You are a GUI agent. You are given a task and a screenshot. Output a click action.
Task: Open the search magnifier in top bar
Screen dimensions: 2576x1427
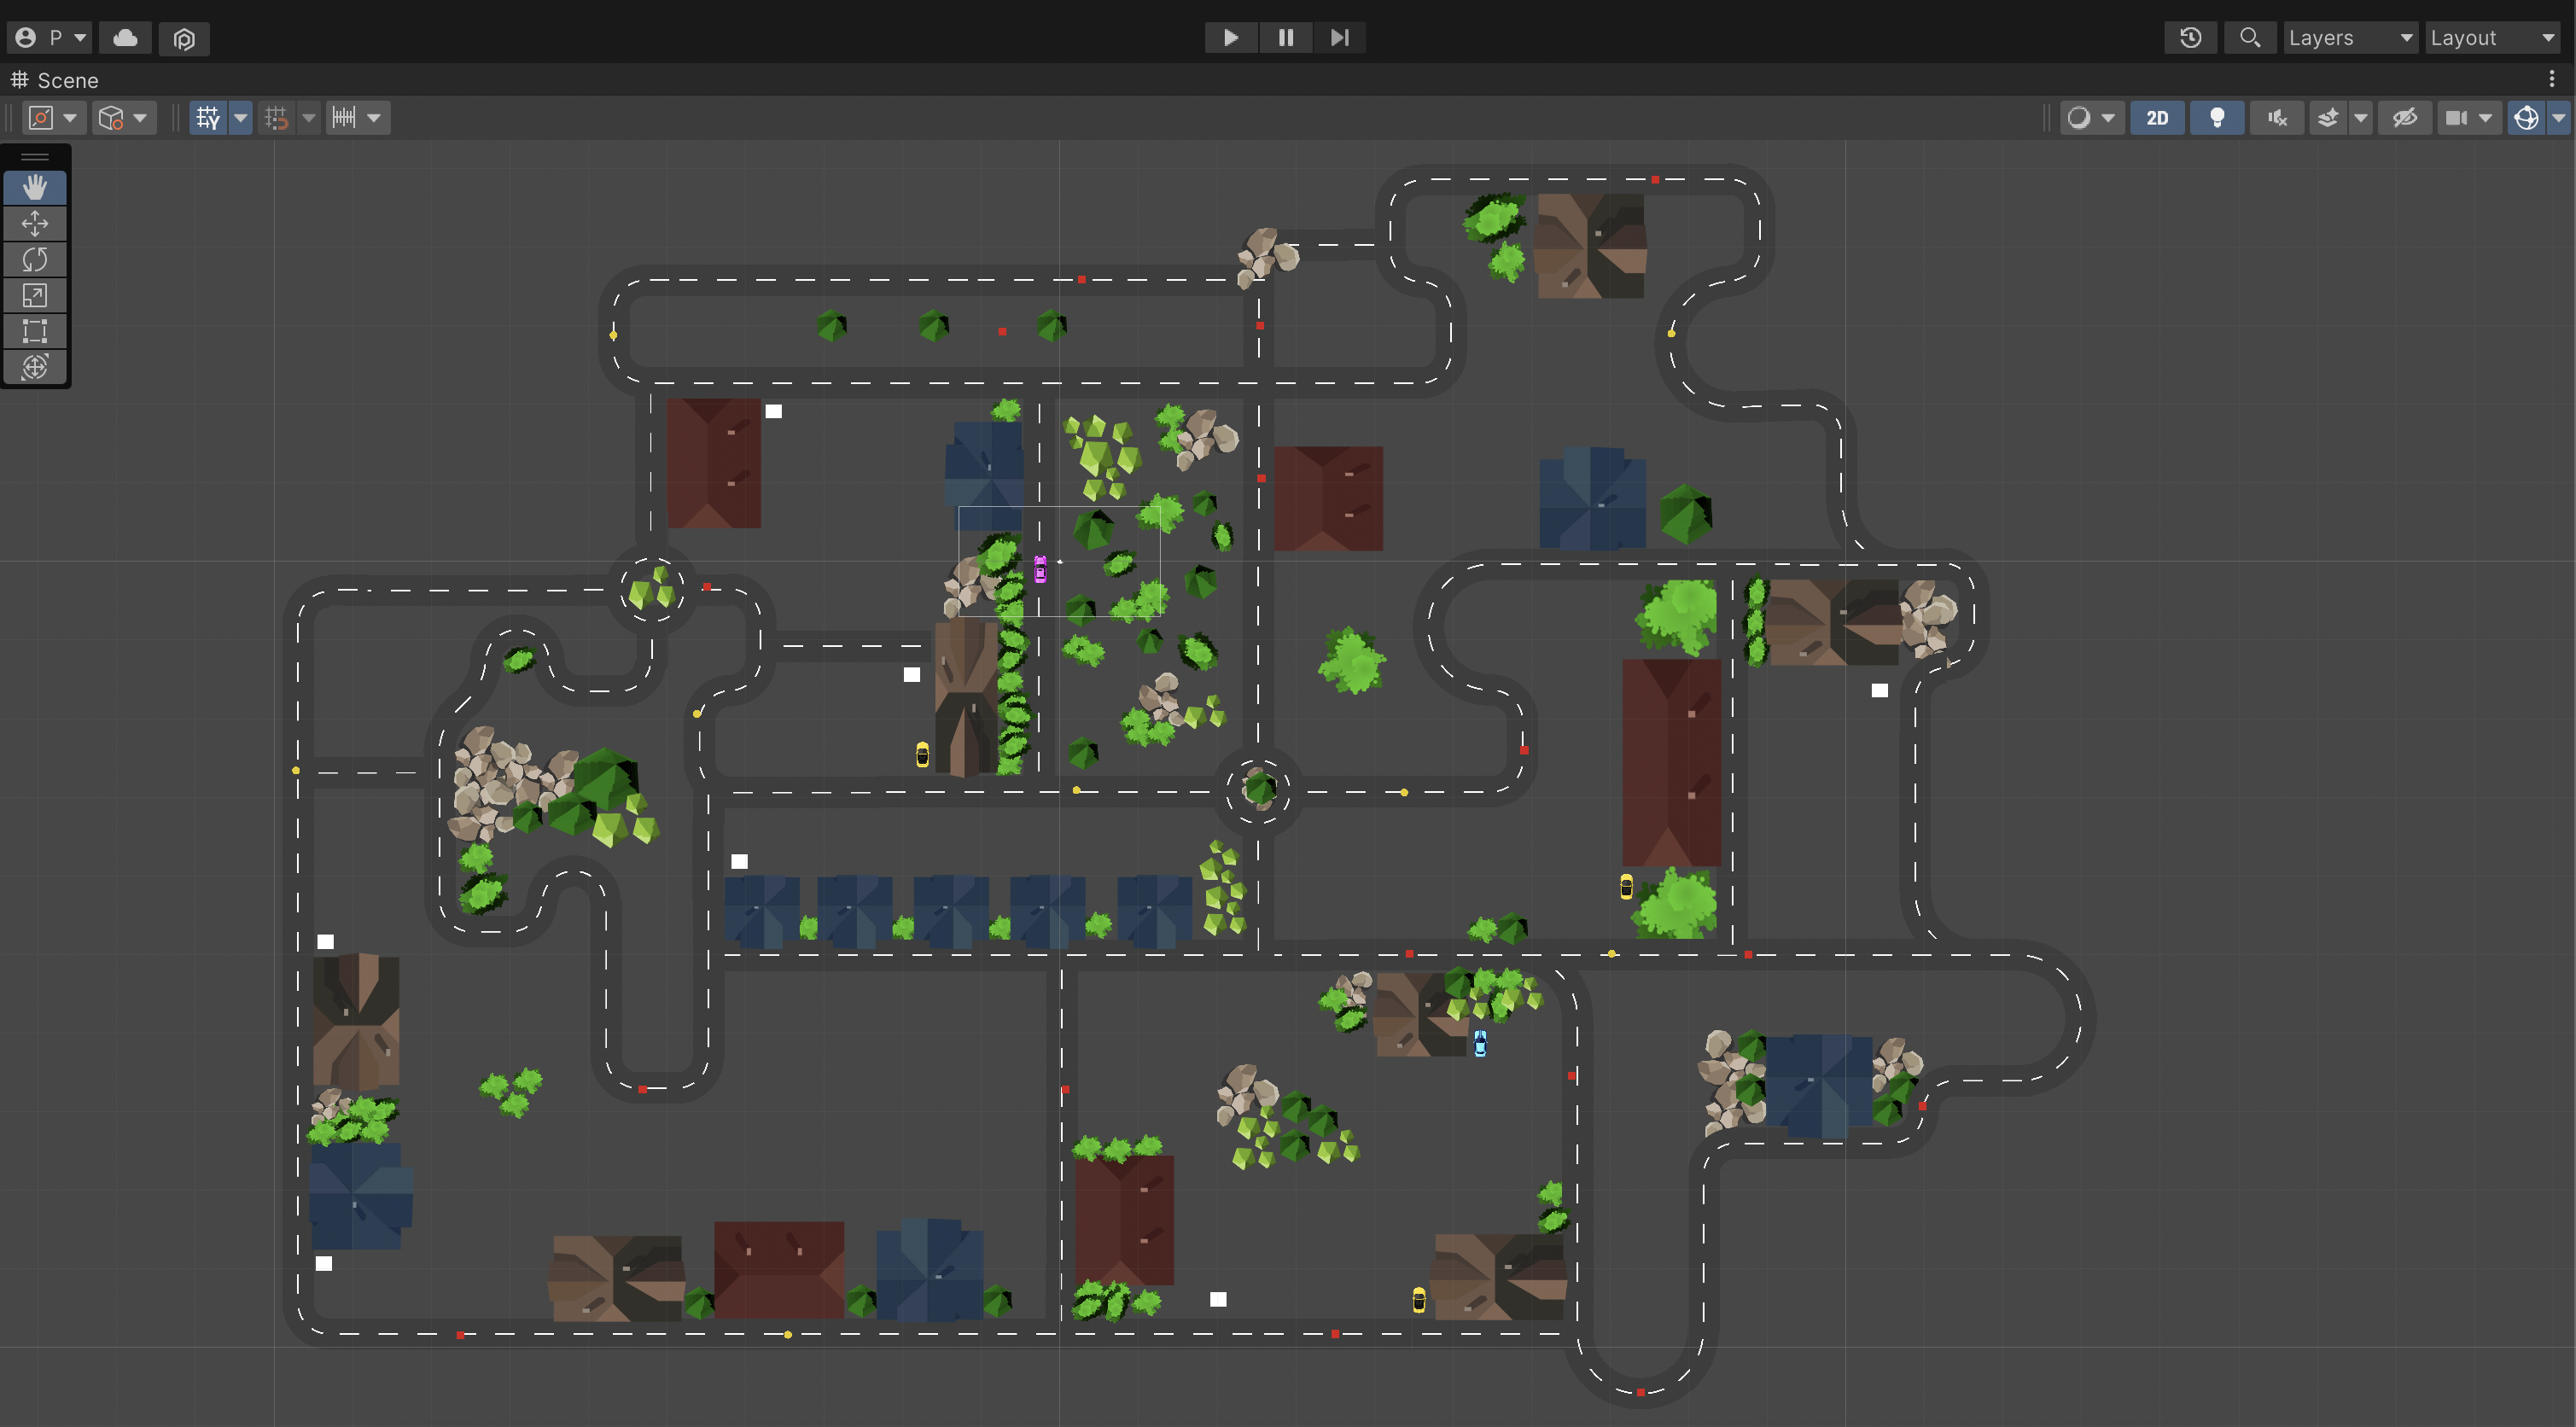(2249, 38)
